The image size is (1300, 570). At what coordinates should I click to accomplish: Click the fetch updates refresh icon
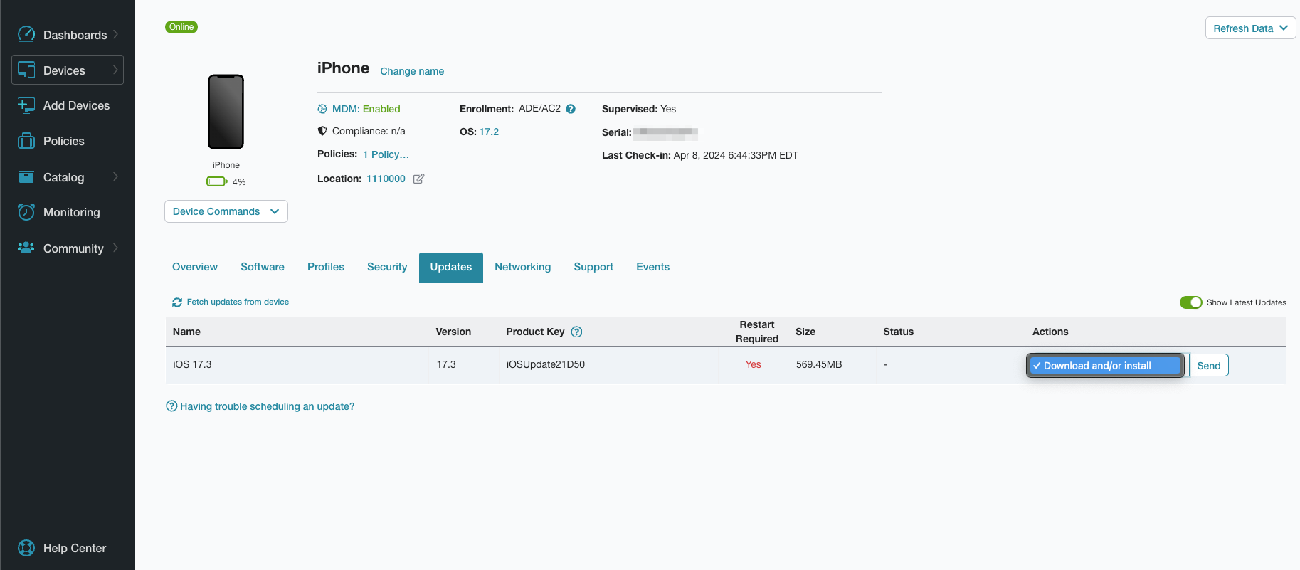pos(177,302)
